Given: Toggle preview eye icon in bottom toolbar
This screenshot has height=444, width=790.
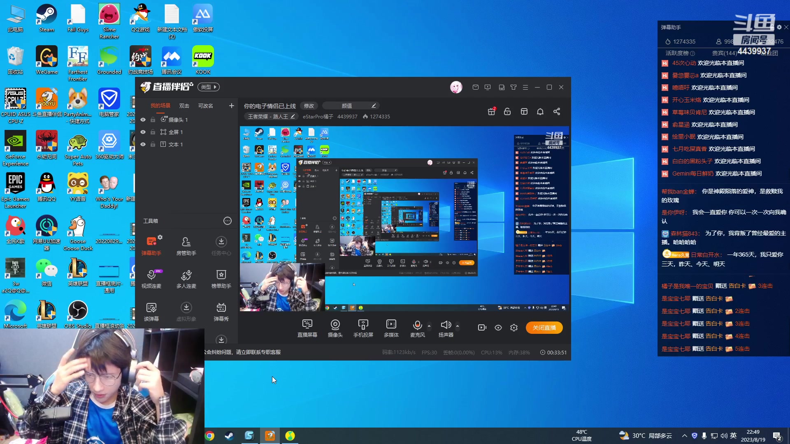Looking at the screenshot, I should coord(498,328).
